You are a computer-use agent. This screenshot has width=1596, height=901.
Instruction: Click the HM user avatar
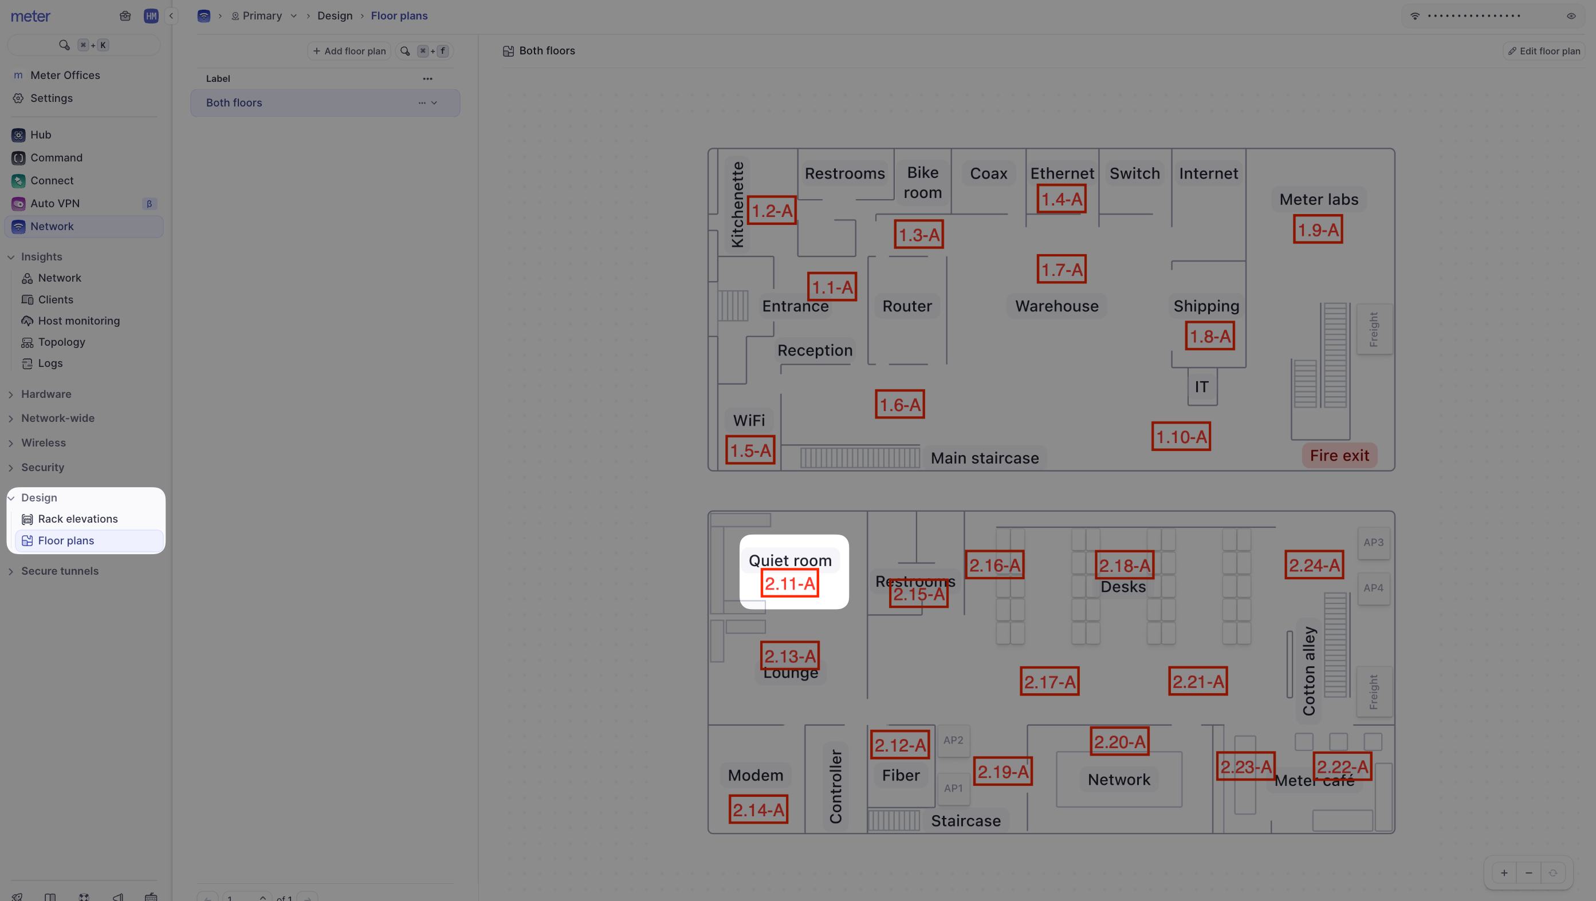point(151,16)
